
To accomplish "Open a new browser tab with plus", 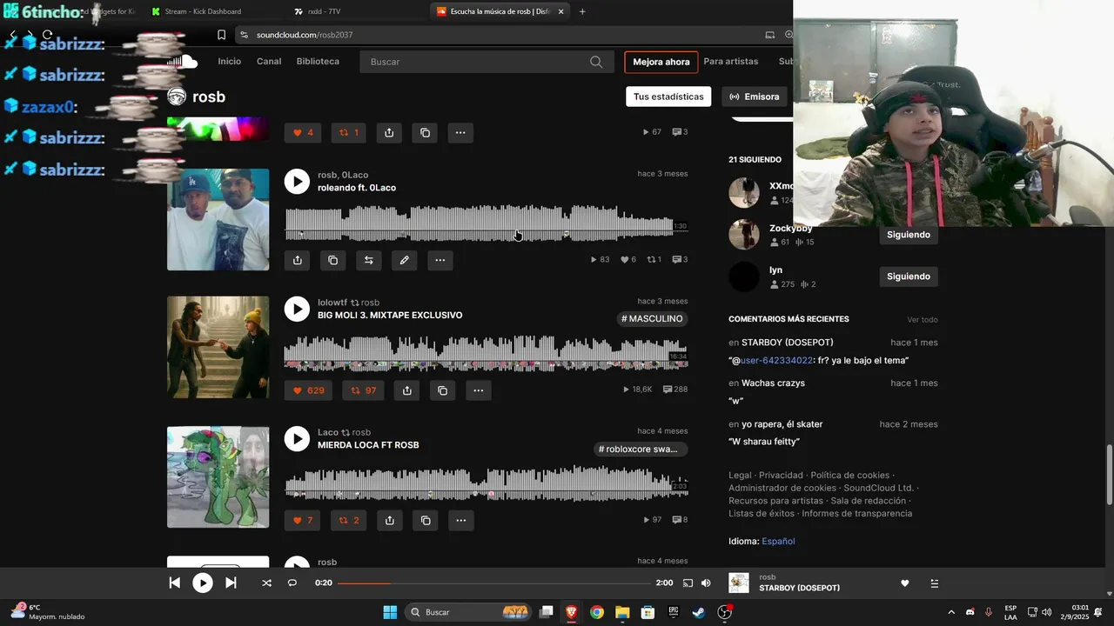I will point(582,11).
